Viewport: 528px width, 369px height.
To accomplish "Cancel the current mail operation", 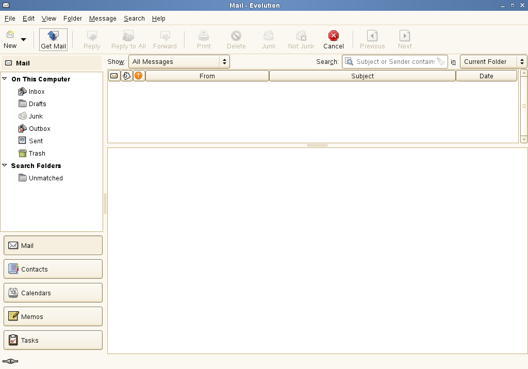I will (x=334, y=40).
